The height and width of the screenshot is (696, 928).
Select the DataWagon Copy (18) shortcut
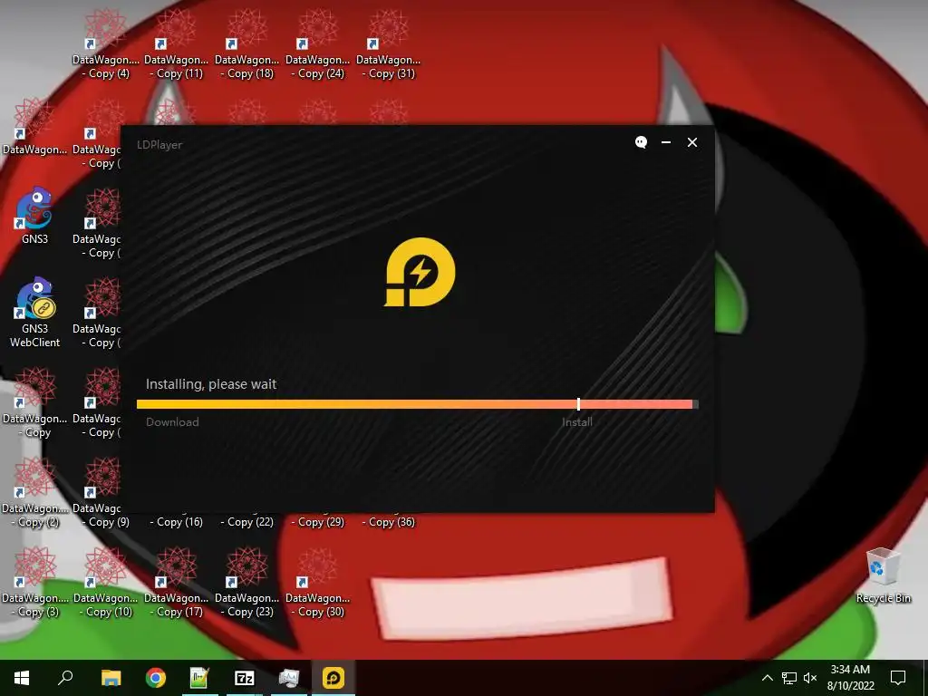[246, 43]
